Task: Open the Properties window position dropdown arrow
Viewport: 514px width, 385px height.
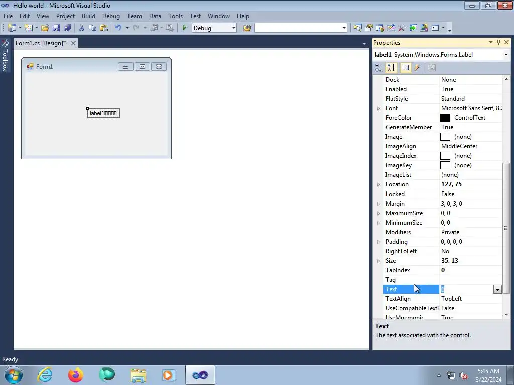Action: [491, 42]
